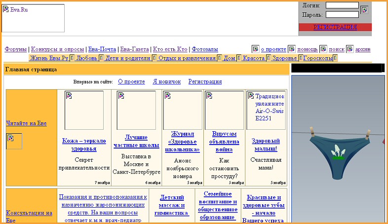Click the login submit icon beside Логин field
Viewport: 388px width, 224px height.
click(364, 9)
